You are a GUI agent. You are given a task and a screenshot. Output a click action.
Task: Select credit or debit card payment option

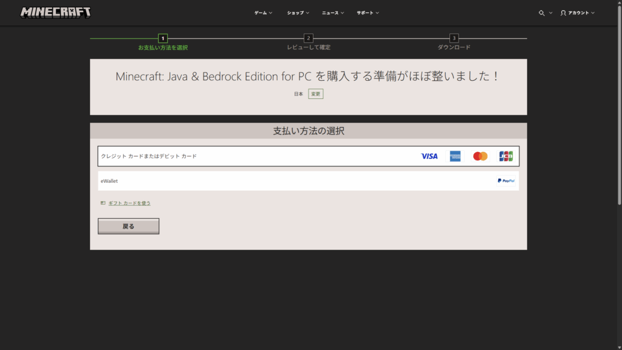click(309, 156)
